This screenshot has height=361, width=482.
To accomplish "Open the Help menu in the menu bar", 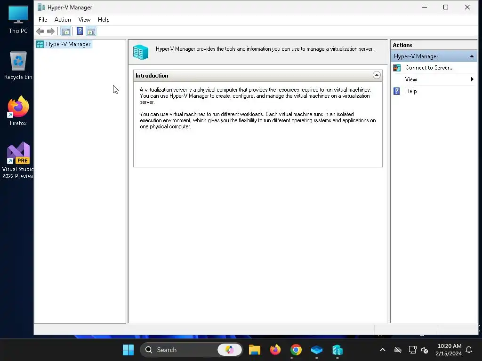I will coord(104,20).
